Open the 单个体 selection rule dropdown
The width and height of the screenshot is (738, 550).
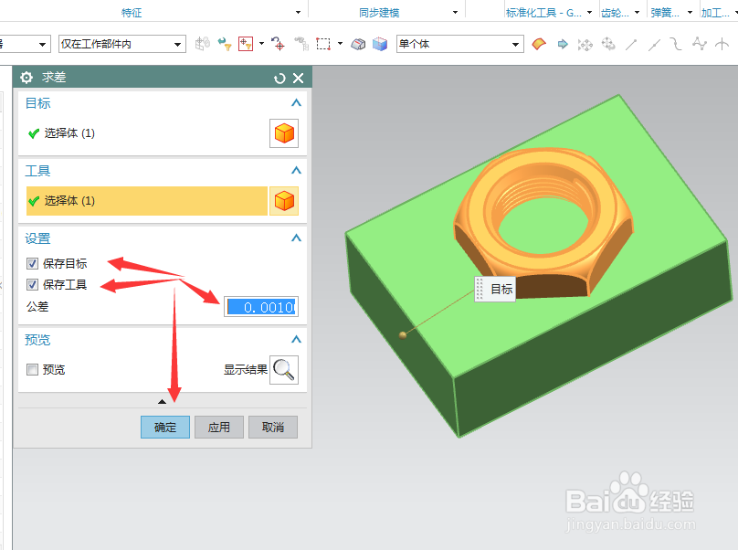pyautogui.click(x=459, y=44)
